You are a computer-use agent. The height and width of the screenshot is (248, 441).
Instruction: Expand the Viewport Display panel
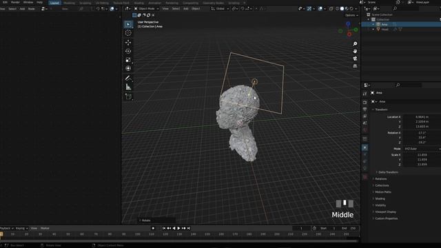click(x=384, y=212)
